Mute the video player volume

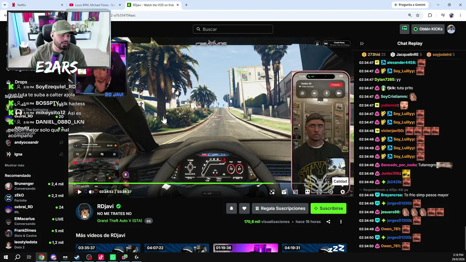[x=91, y=192]
